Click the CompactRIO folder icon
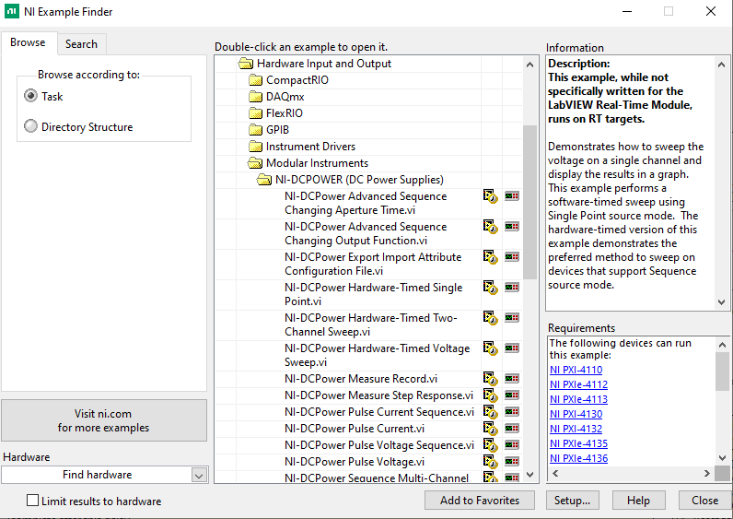This screenshot has height=519, width=733. point(255,80)
